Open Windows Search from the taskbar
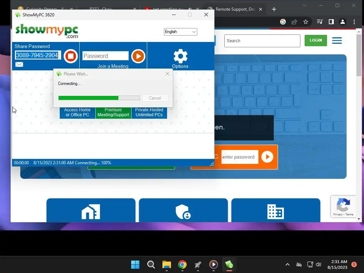This screenshot has height=273, width=364. [x=151, y=264]
